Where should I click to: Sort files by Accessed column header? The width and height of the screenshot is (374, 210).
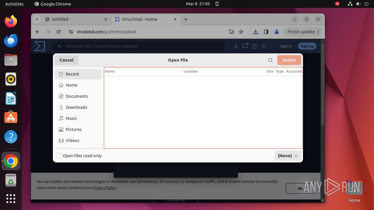(x=294, y=71)
